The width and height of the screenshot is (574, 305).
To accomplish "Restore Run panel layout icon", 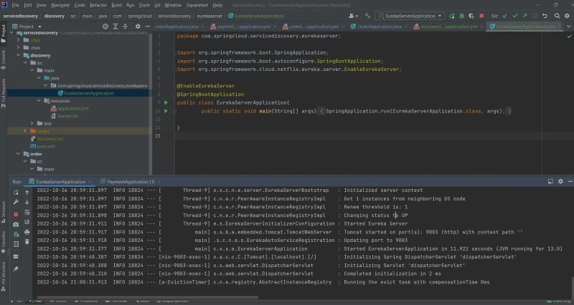I will [550, 181].
